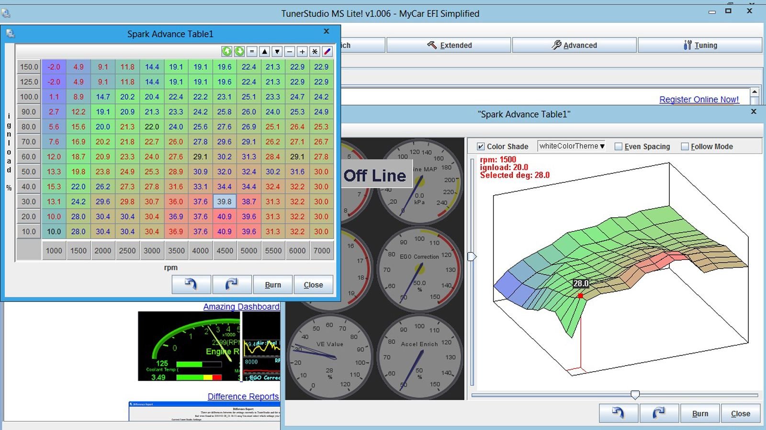This screenshot has height=430, width=766.
Task: Click the plus icon to increment cells
Action: point(301,52)
